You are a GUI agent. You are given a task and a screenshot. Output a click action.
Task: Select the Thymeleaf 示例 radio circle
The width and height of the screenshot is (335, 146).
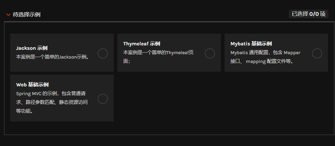210,53
